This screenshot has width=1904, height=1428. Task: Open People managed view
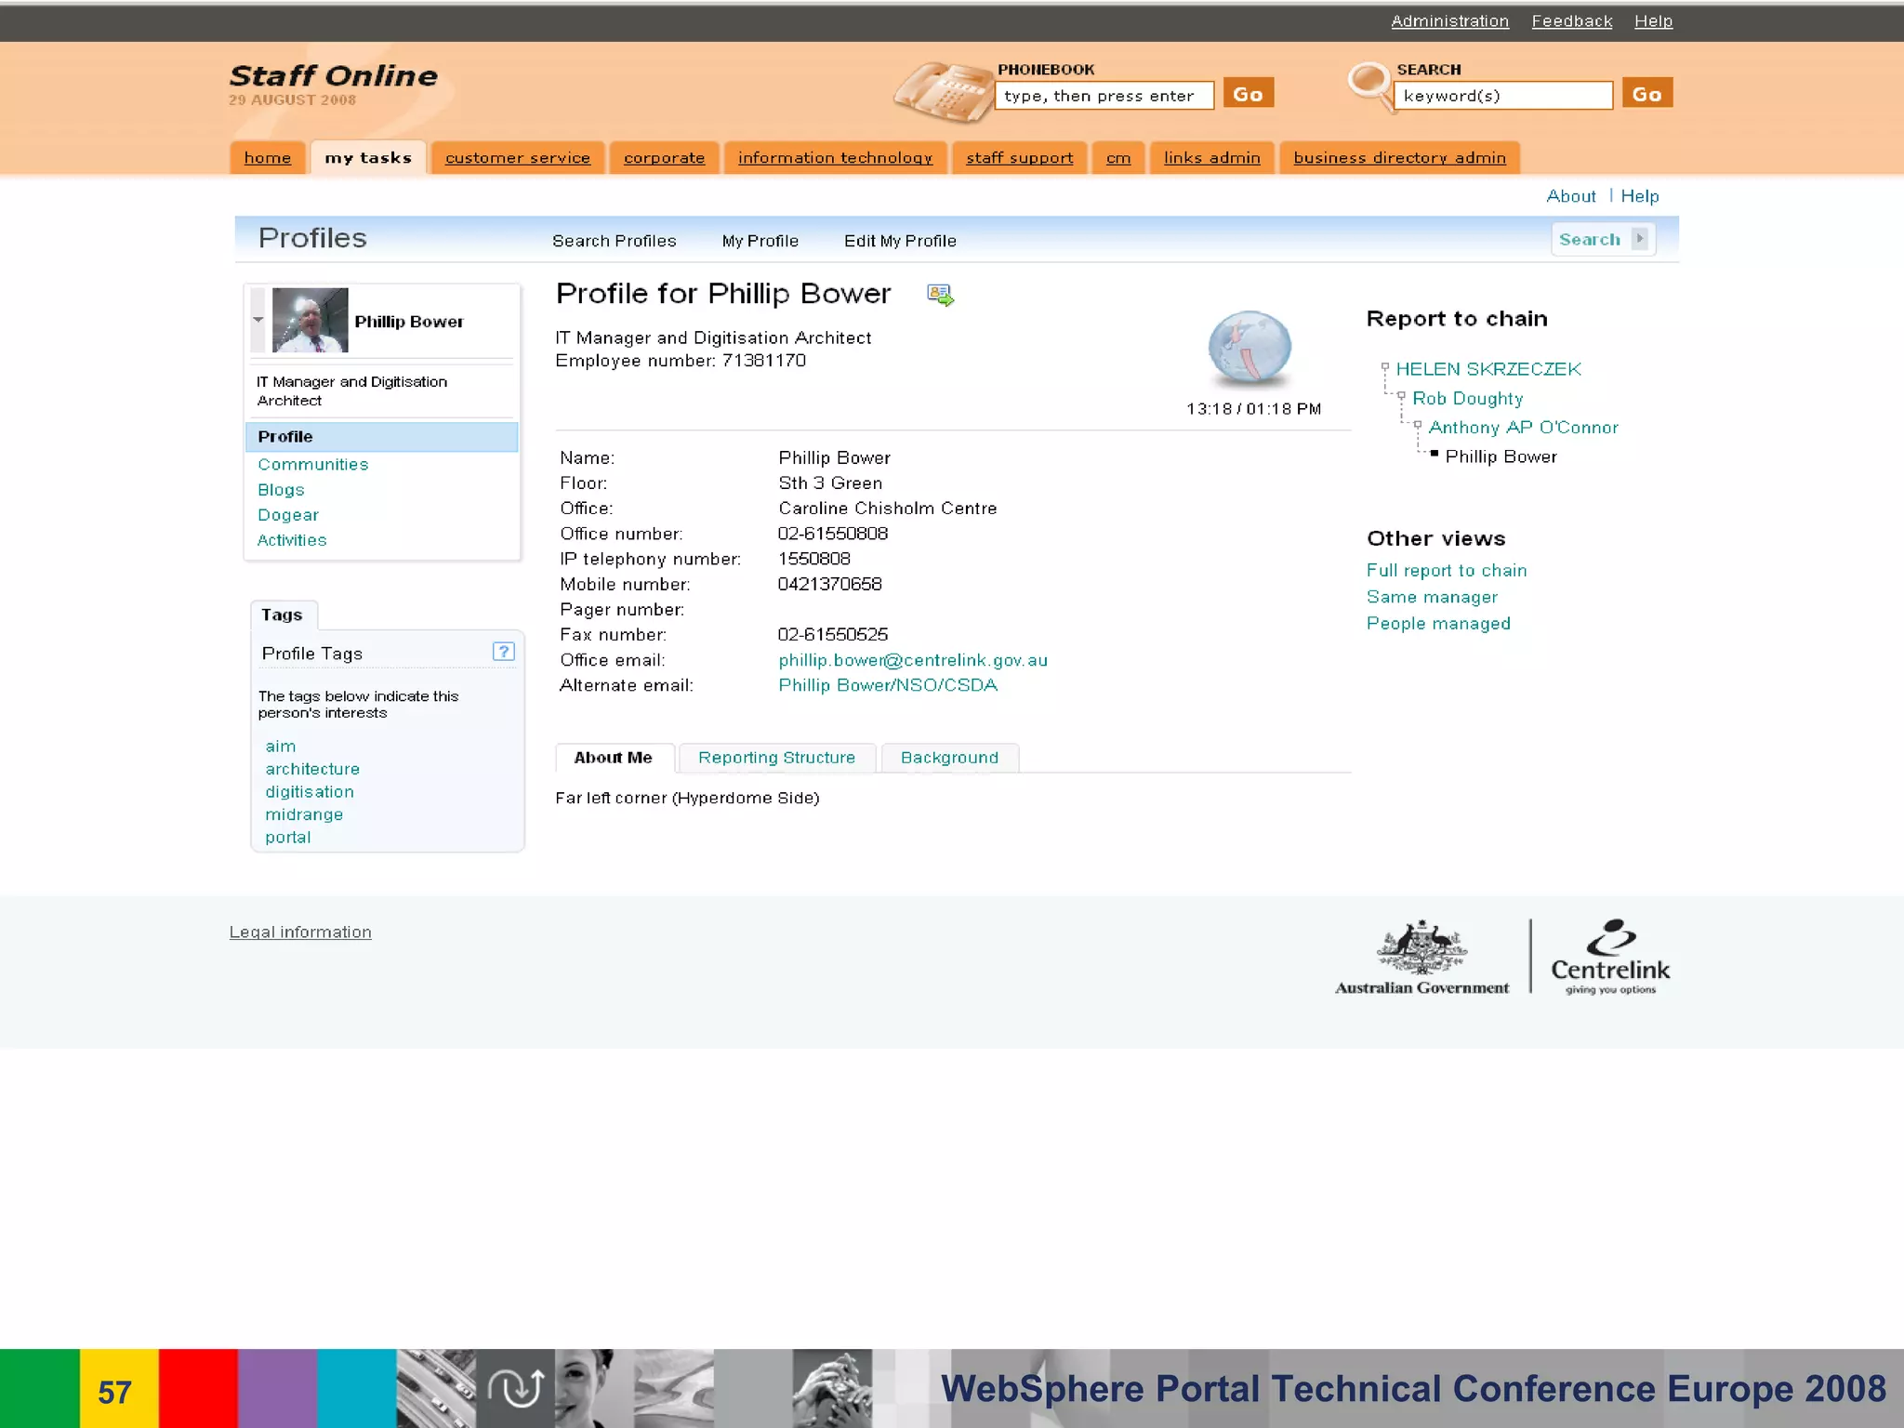tap(1437, 624)
